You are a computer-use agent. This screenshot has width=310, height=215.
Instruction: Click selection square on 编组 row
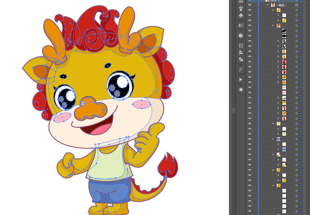(300, 5)
